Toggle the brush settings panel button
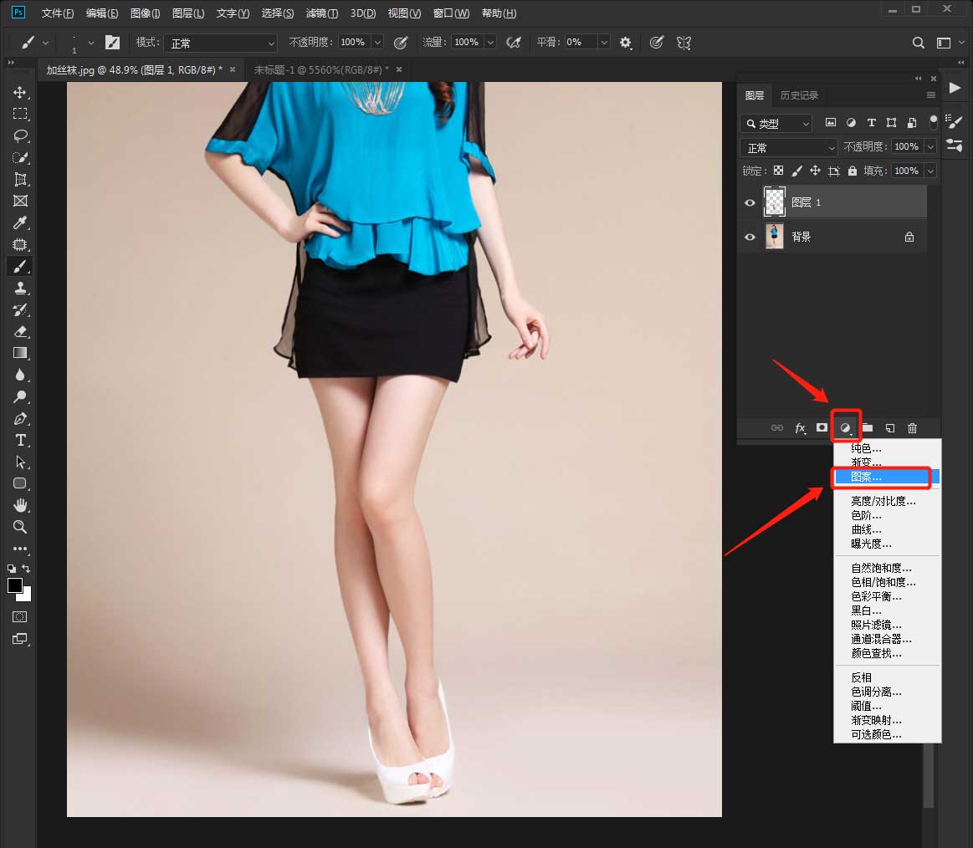This screenshot has height=848, width=973. (x=112, y=42)
